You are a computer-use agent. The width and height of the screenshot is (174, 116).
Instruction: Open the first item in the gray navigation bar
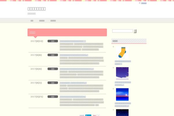[32, 21]
